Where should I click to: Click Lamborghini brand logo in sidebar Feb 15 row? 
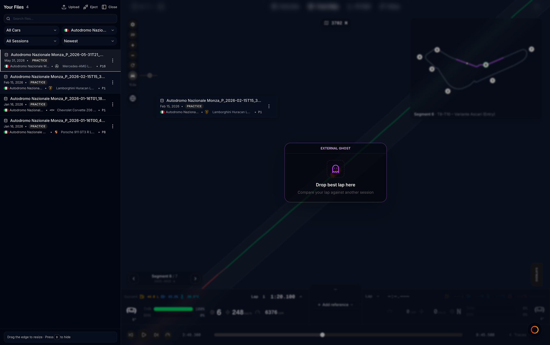(50, 88)
